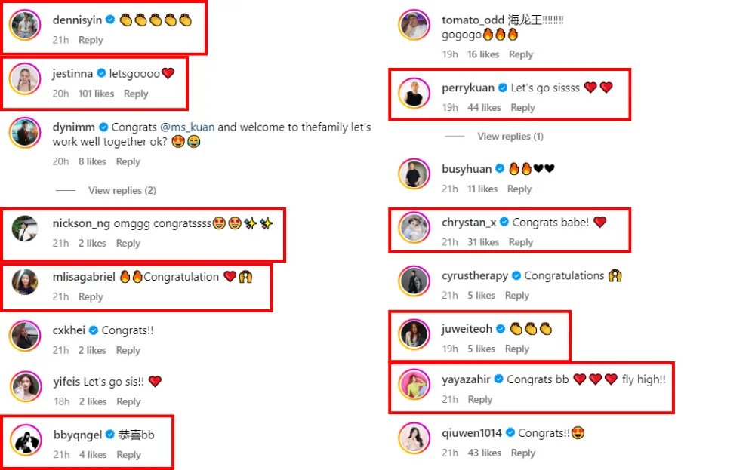Image resolution: width=755 pixels, height=470 pixels.
Task: Expand View replies (2) under dynimm
Action: [x=122, y=190]
